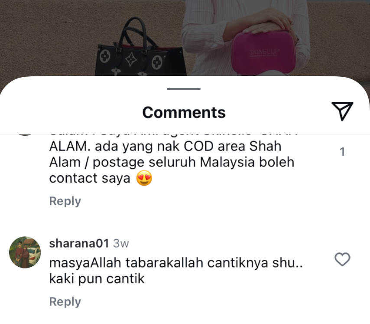Tap the paper plane share icon
Screen dimensions: 370x324
342,111
